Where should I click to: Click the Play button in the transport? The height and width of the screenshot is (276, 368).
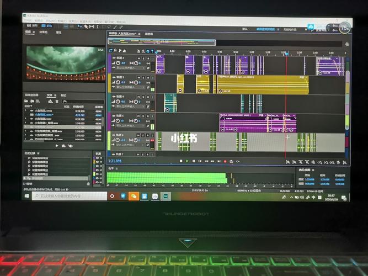point(187,161)
